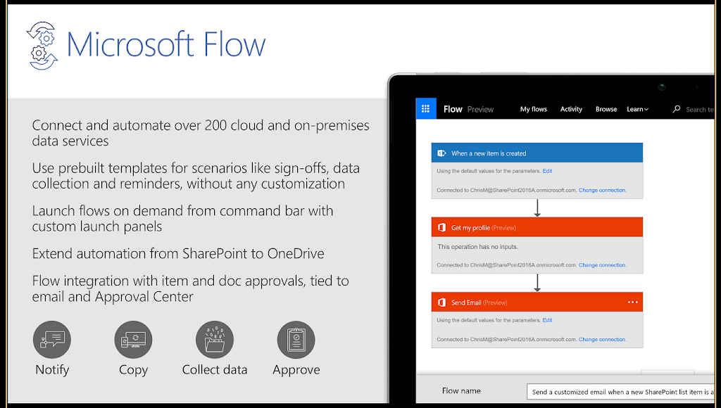The height and width of the screenshot is (408, 721).
Task: Click the Search text field in header
Action: [699, 109]
